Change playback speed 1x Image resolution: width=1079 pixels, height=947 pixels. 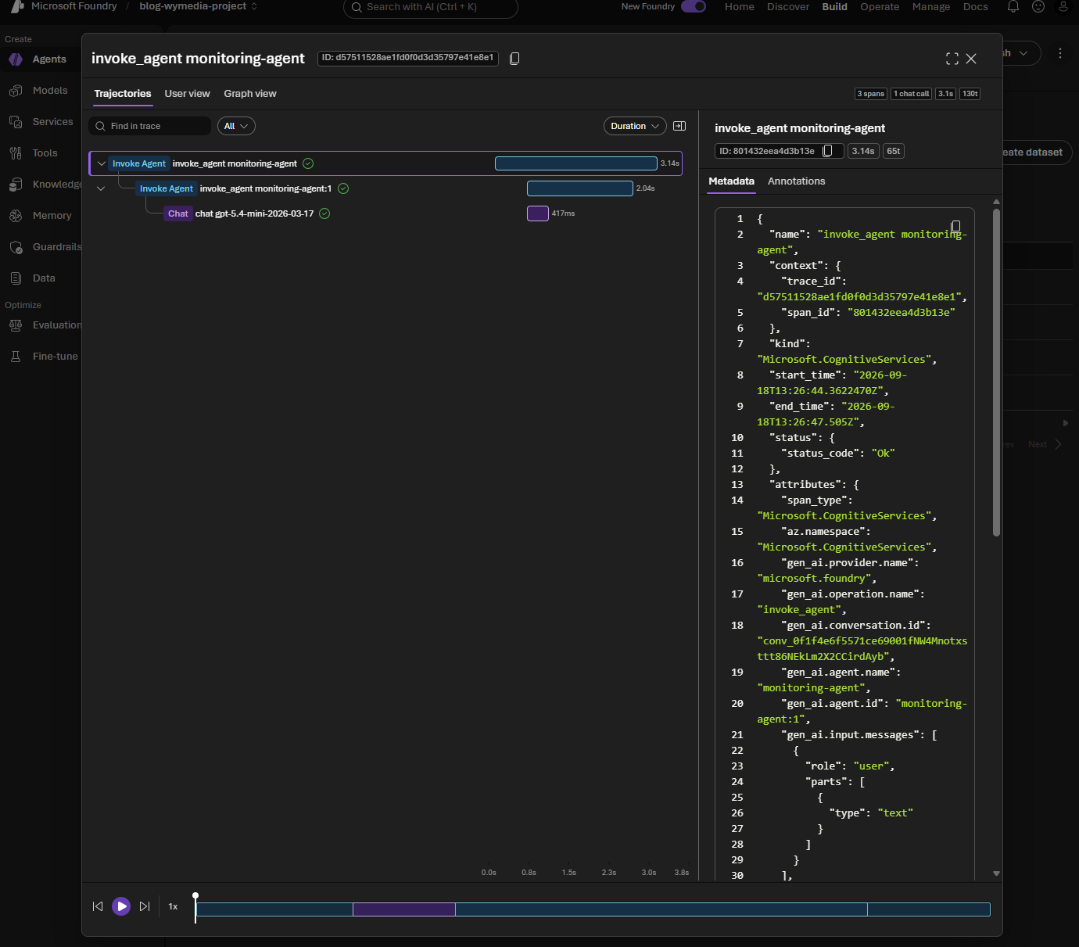(174, 906)
